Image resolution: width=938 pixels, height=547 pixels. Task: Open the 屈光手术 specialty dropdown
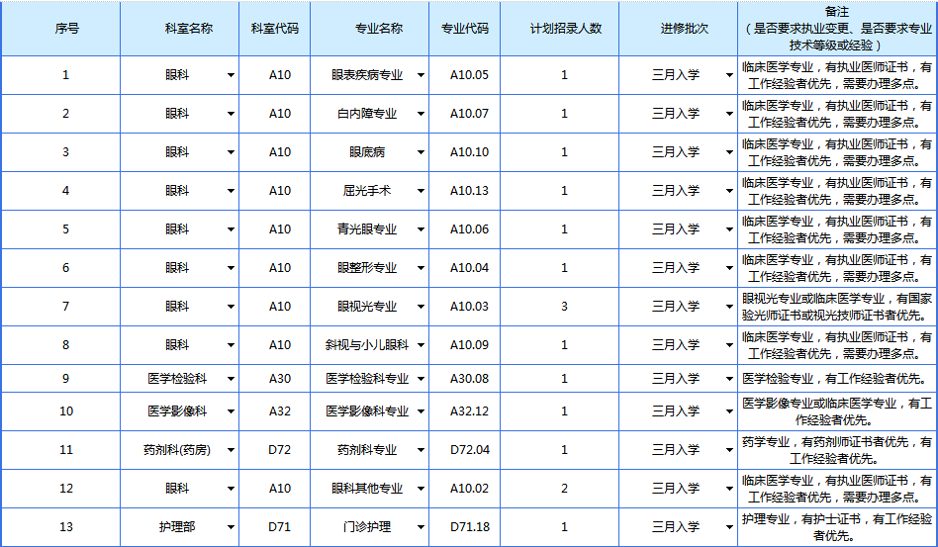coord(422,191)
